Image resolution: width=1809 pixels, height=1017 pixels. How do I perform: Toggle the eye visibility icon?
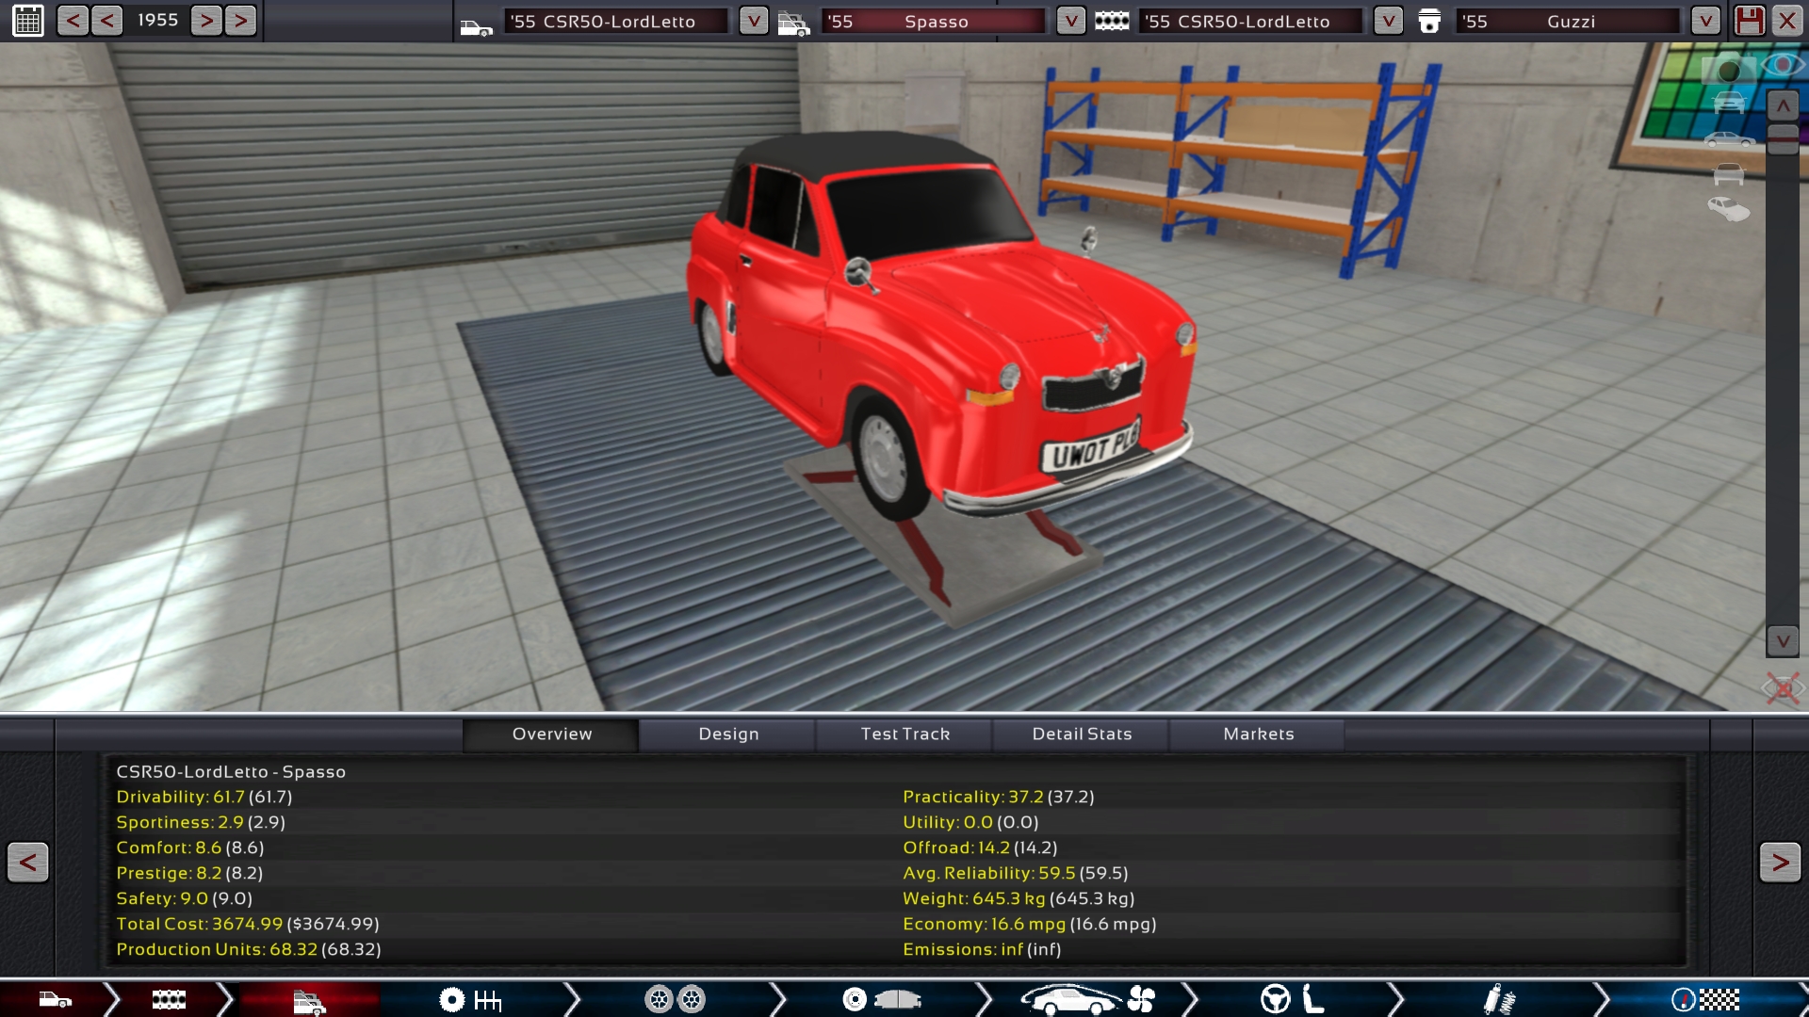[1782, 65]
